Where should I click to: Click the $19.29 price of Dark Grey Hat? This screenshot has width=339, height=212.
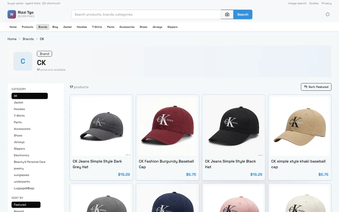point(124,174)
